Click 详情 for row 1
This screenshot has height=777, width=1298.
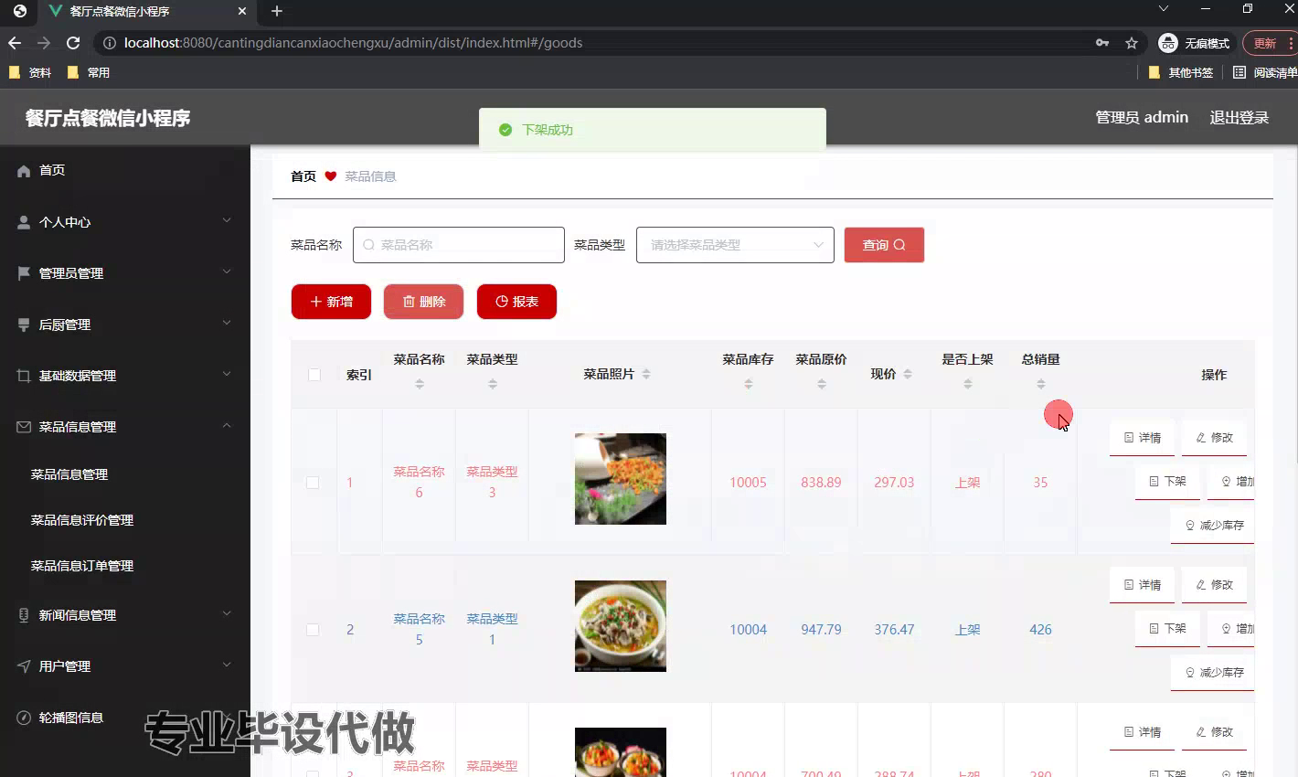1143,438
